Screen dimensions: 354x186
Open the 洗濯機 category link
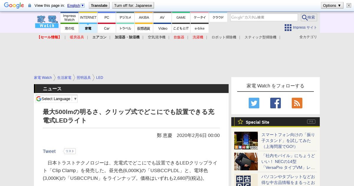tap(198, 37)
